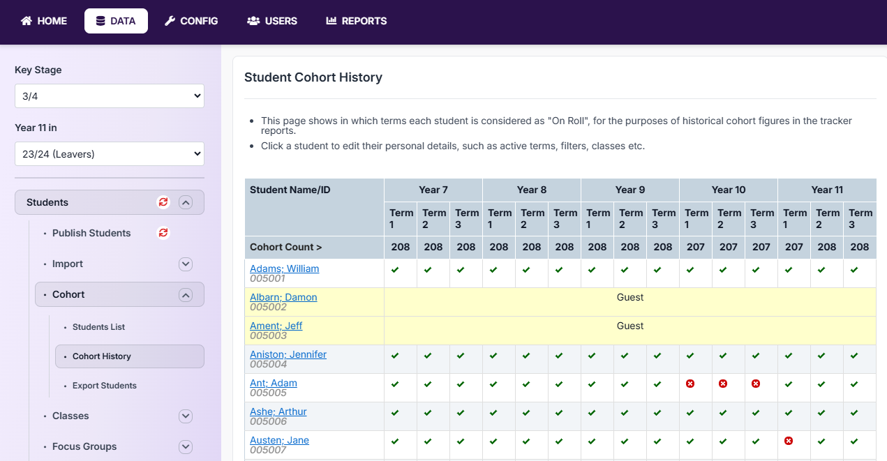Click the Guest row for Ament; Jeff
This screenshot has width=887, height=461.
629,326
